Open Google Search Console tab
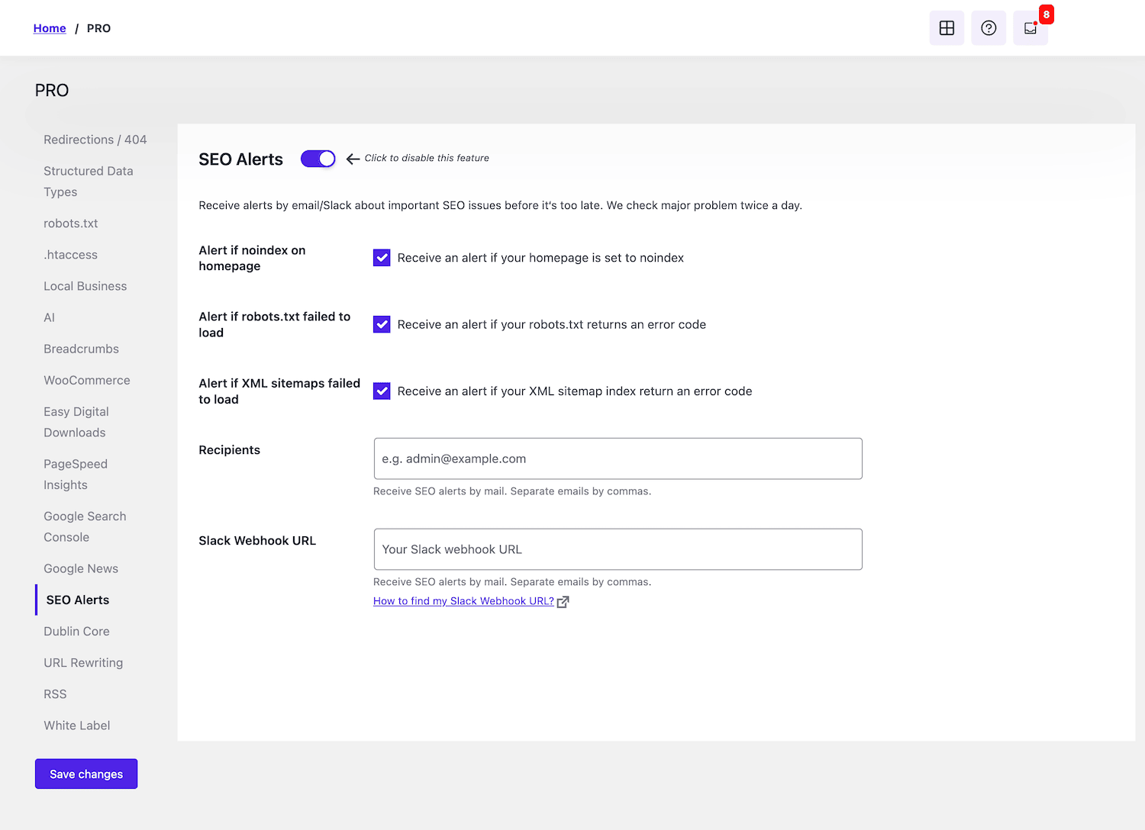Screen dimensions: 1145x830 point(85,526)
